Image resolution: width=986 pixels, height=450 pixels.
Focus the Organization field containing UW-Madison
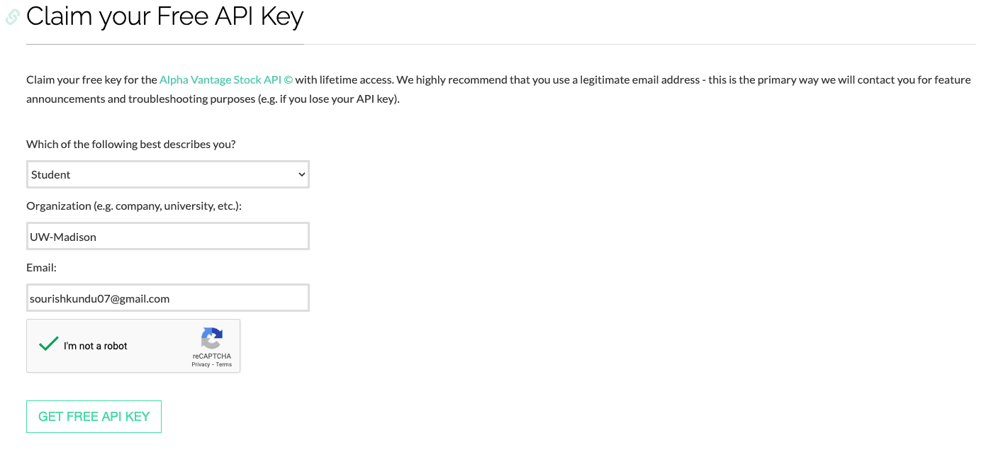pyautogui.click(x=167, y=237)
